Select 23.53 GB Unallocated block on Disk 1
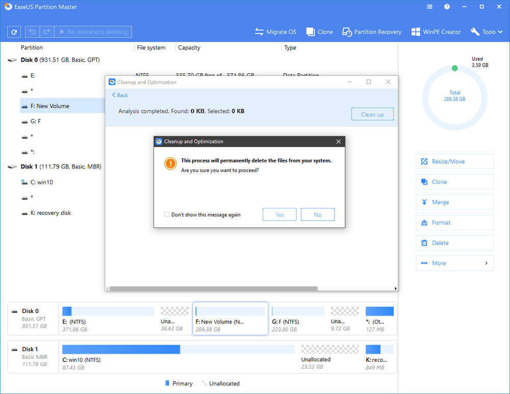510x394 pixels. click(x=330, y=357)
